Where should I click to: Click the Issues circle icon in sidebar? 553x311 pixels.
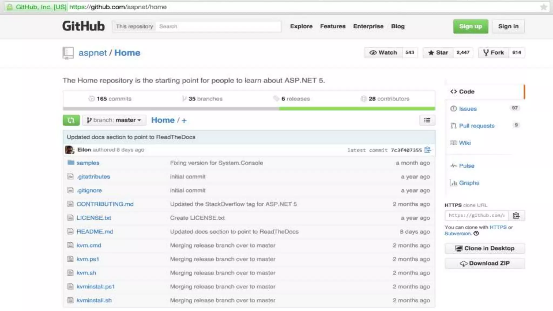click(453, 109)
